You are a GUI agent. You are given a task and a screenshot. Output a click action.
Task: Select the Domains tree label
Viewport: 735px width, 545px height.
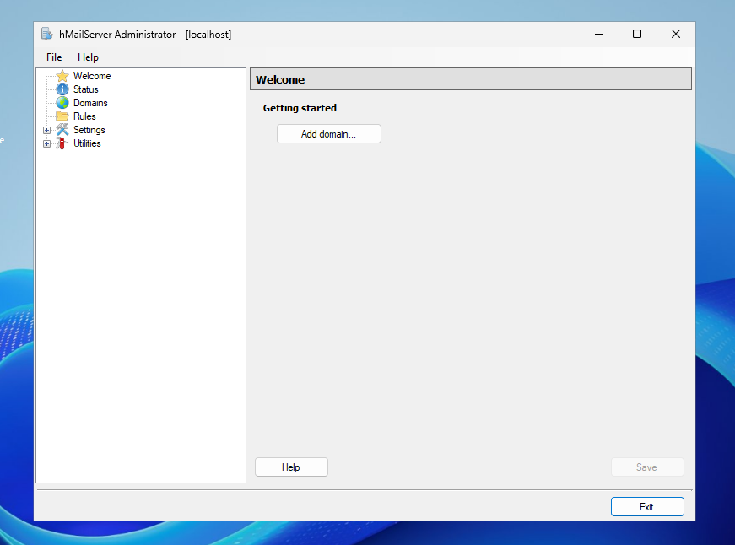click(x=90, y=103)
